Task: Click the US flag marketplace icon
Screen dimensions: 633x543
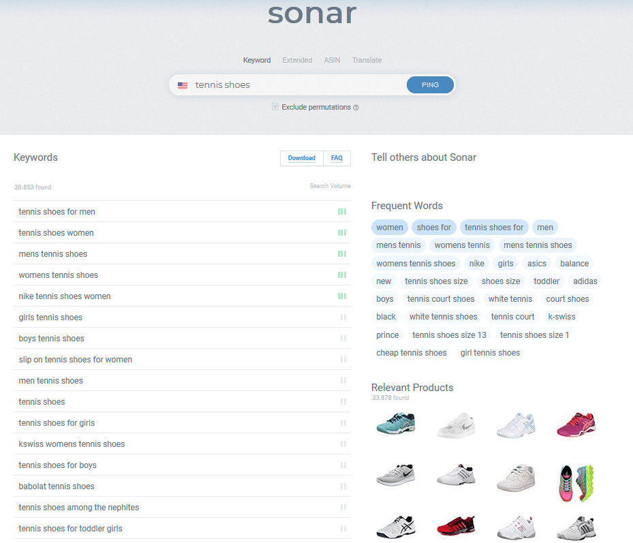Action: (183, 85)
